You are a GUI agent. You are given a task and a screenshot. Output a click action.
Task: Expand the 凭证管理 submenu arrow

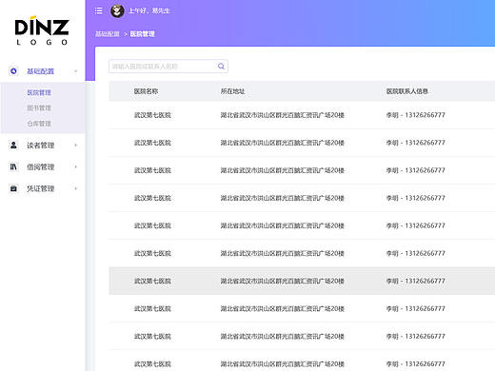coord(76,188)
